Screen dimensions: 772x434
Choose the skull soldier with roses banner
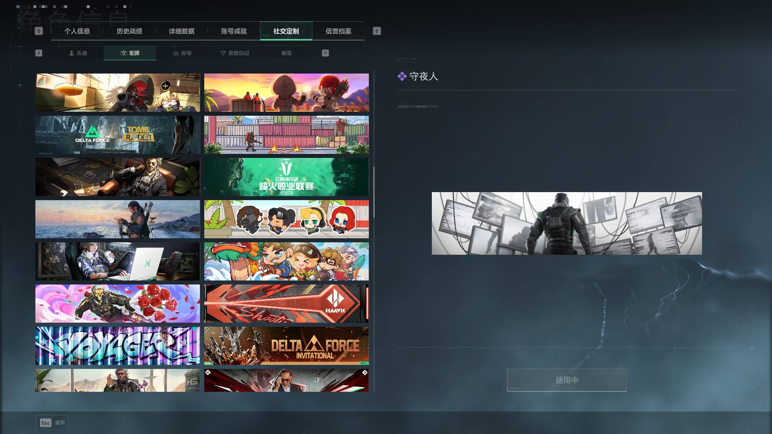click(117, 304)
